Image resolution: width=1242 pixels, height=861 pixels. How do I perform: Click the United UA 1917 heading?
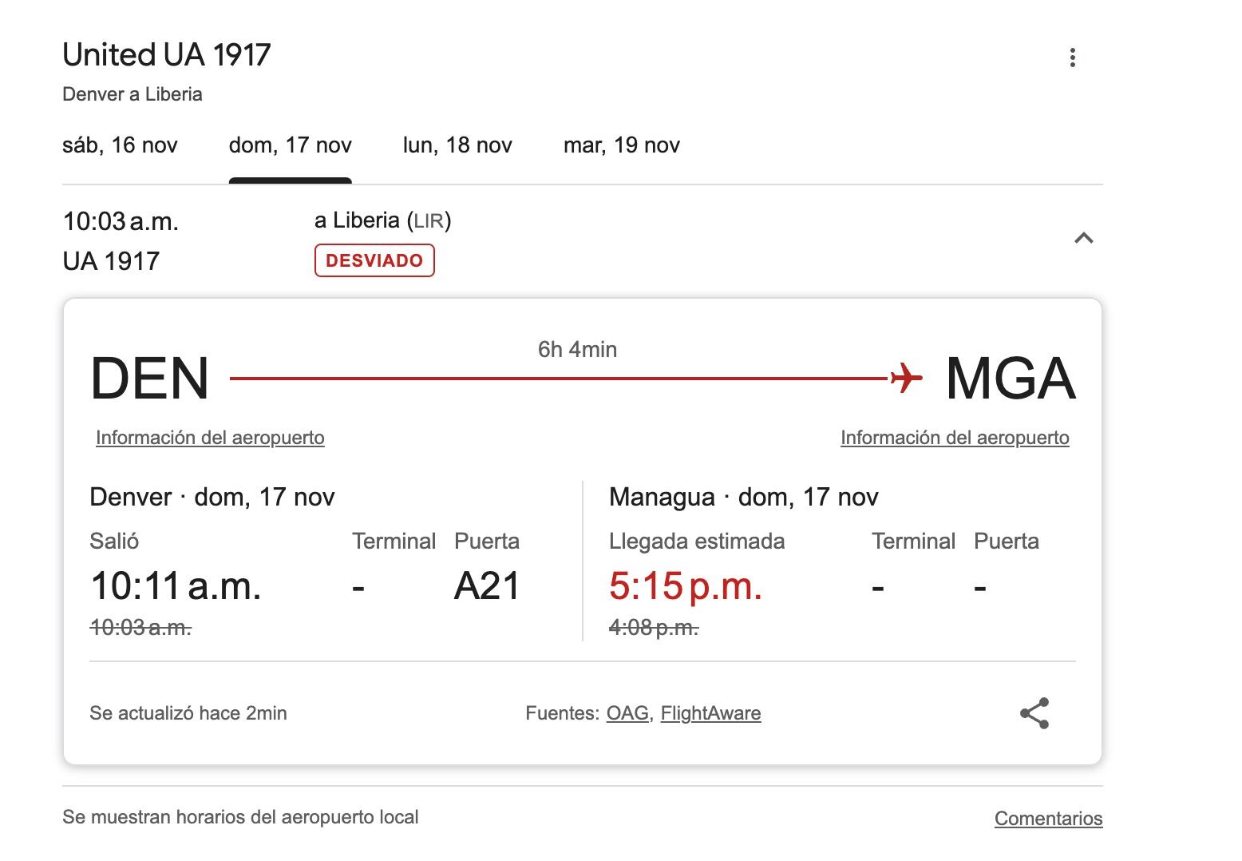point(167,55)
